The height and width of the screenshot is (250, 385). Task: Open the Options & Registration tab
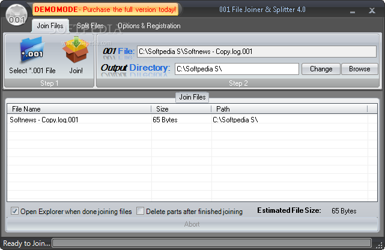pos(149,26)
